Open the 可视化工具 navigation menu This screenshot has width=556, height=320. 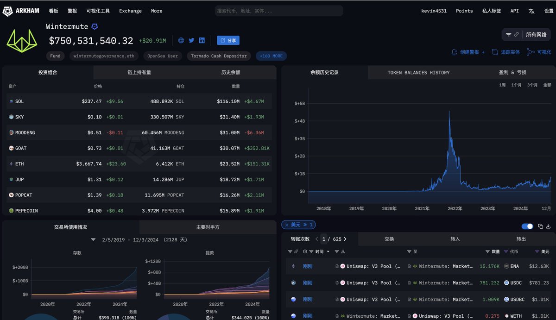(98, 11)
